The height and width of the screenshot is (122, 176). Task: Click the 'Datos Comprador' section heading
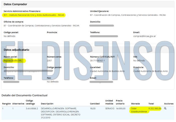click(x=15, y=4)
